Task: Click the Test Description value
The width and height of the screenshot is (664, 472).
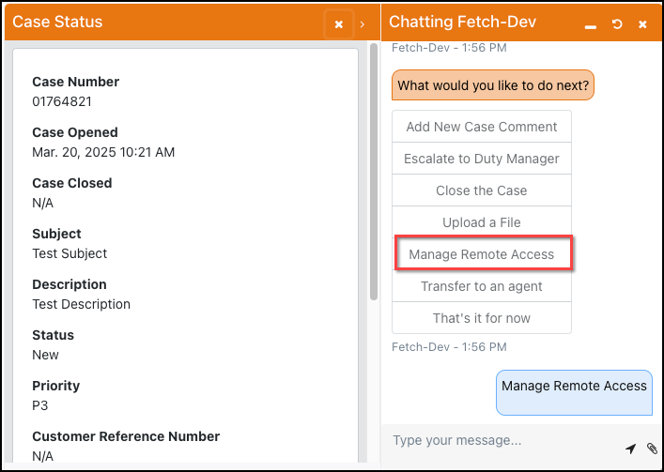Action: point(82,304)
